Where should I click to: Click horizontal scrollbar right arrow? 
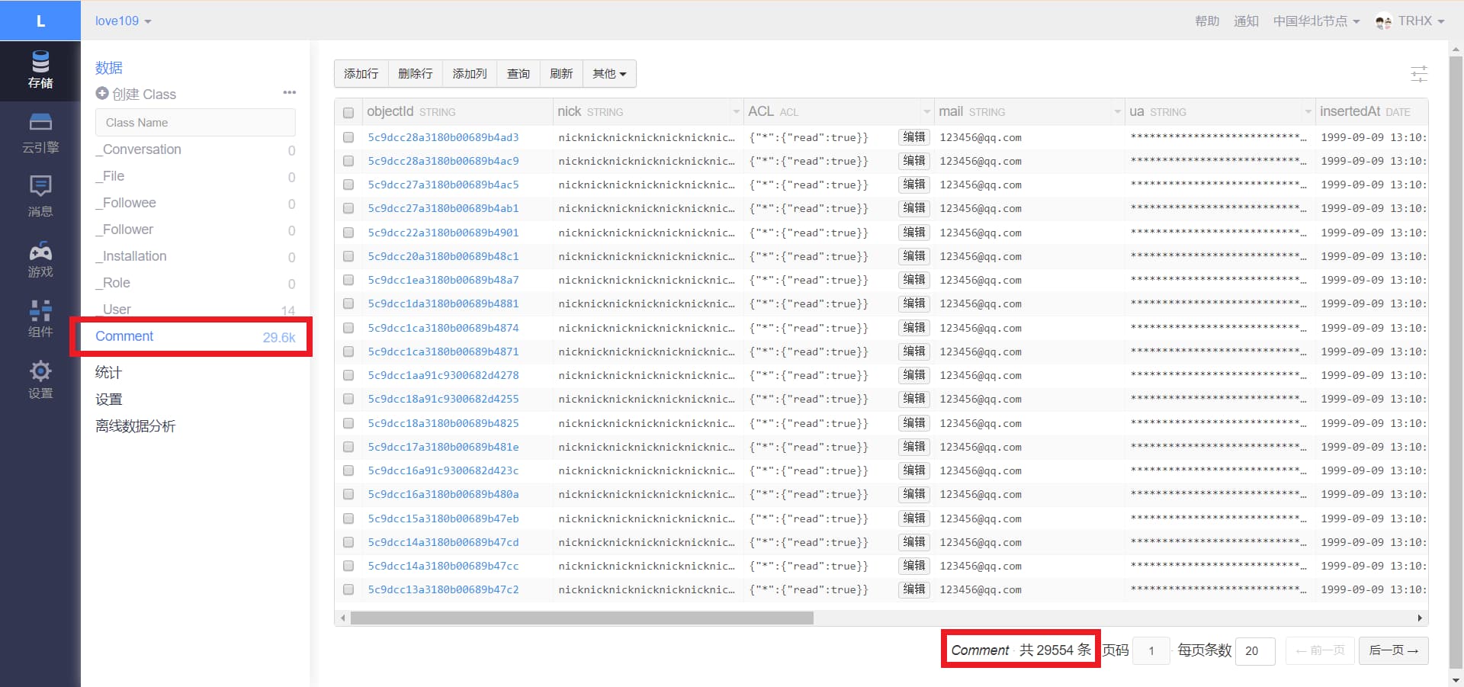click(1419, 618)
